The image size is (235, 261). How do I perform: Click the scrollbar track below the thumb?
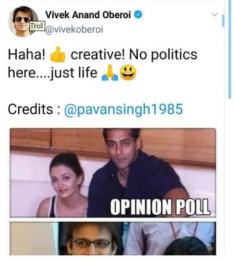tap(230, 180)
